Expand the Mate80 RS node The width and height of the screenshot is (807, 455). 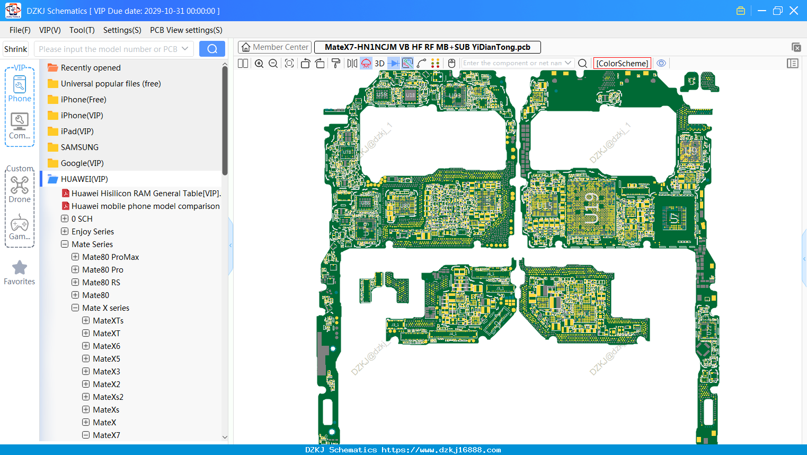[x=75, y=282]
